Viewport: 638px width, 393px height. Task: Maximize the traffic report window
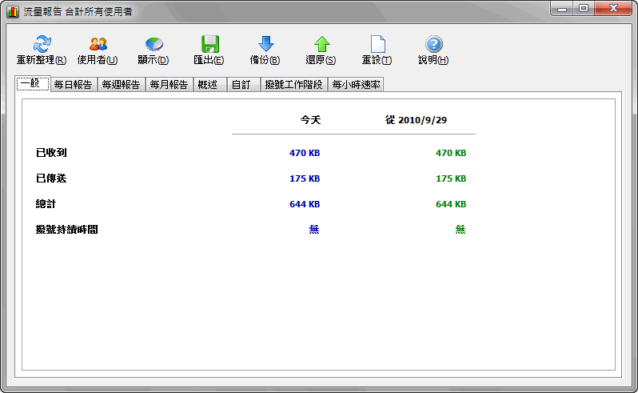(584, 9)
